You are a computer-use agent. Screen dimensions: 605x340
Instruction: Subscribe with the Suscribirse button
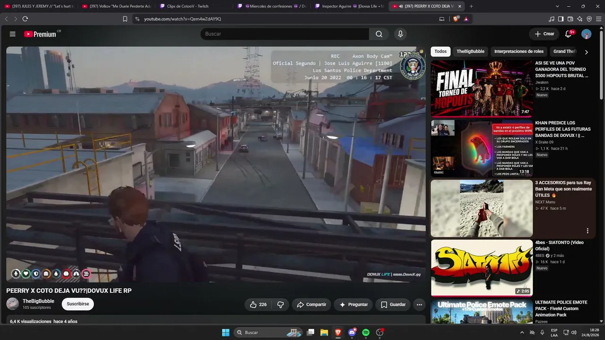click(78, 304)
